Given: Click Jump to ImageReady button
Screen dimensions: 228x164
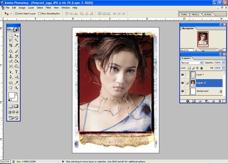Looking at the screenshot, I should click(13, 118).
